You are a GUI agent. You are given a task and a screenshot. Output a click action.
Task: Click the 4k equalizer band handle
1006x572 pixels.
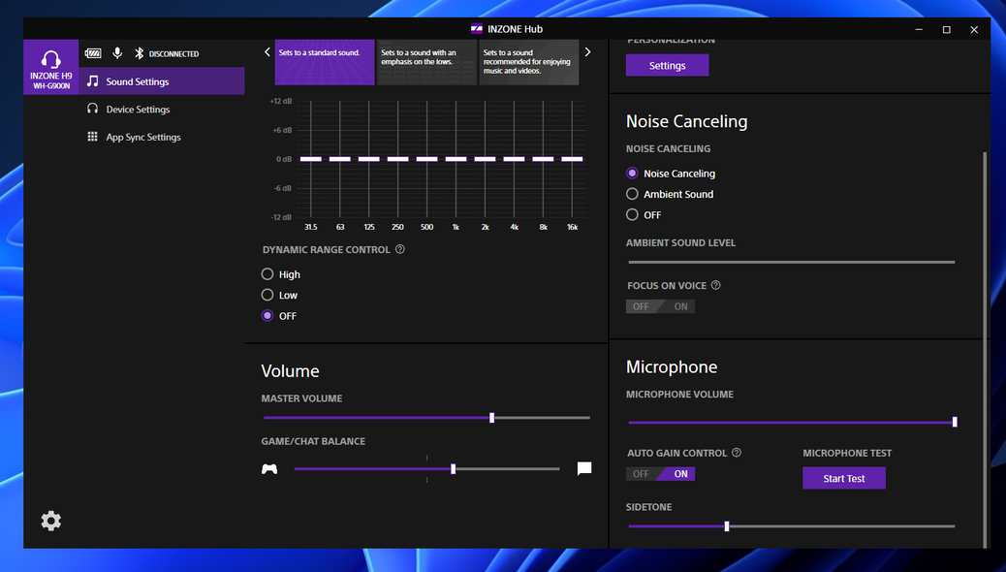tap(514, 159)
